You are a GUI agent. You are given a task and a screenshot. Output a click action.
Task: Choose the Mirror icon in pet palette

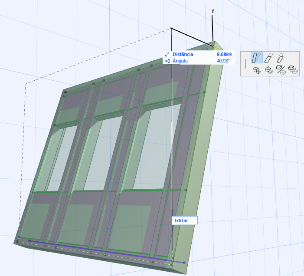tap(281, 69)
